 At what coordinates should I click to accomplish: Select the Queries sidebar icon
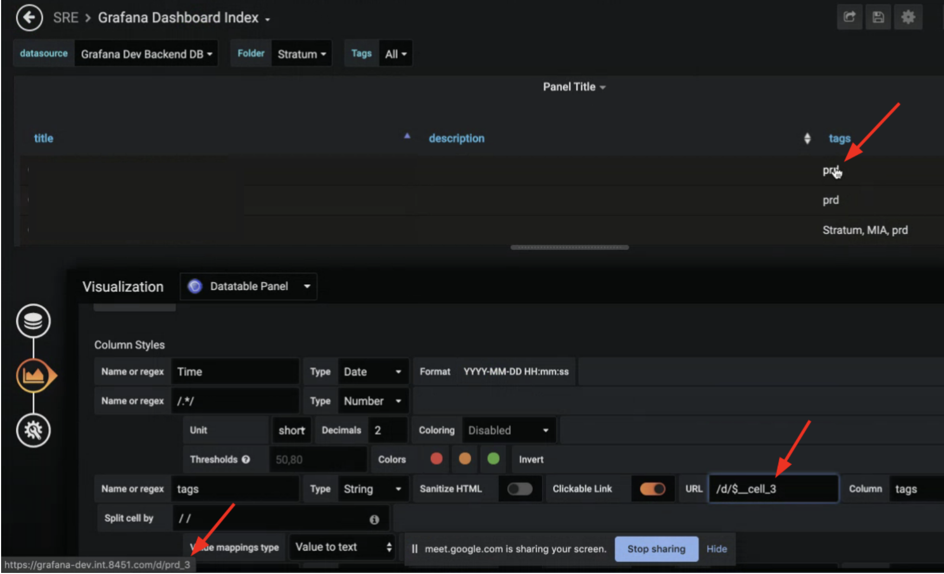[33, 321]
